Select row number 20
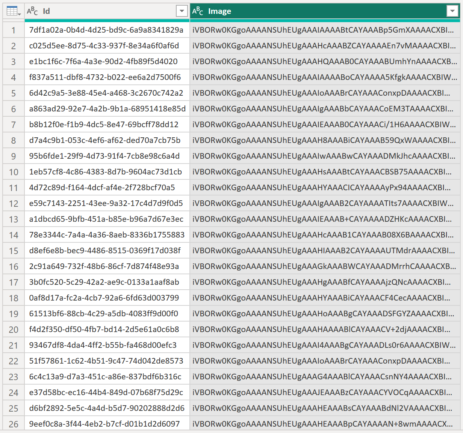Screen dimensions: 463x433 (x=14, y=329)
